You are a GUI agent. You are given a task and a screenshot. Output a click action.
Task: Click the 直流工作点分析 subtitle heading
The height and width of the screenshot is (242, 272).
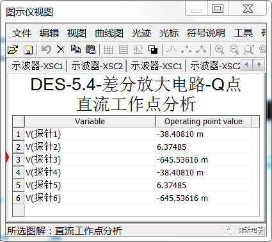click(136, 104)
